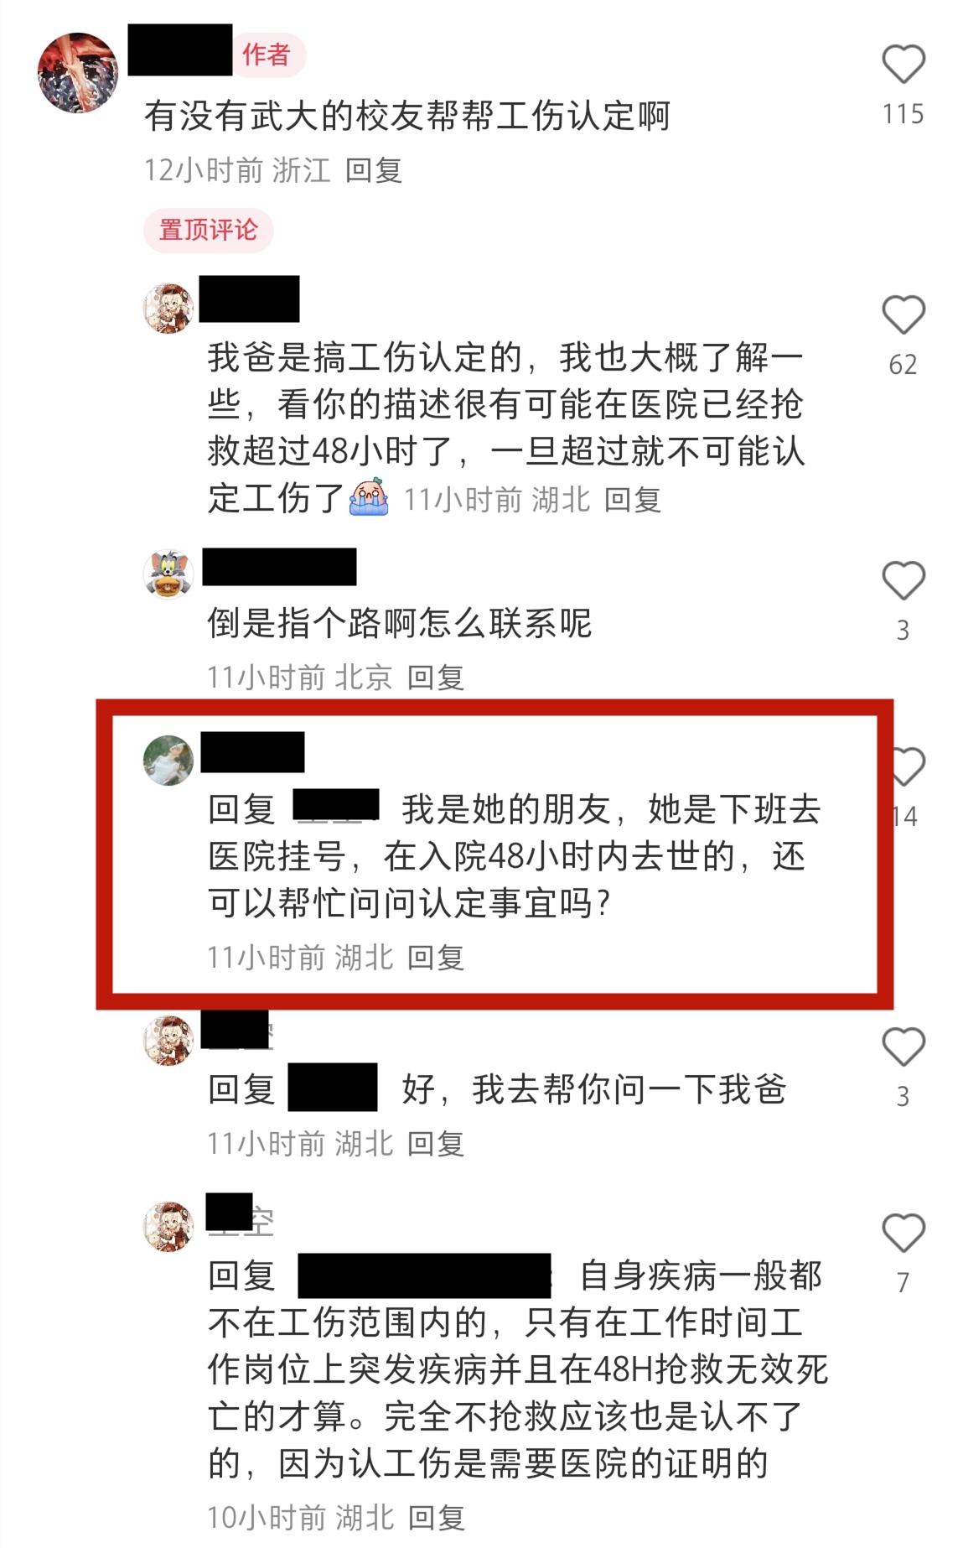Tap the 置顶评论 pinned label
This screenshot has height=1548, width=963.
209,230
